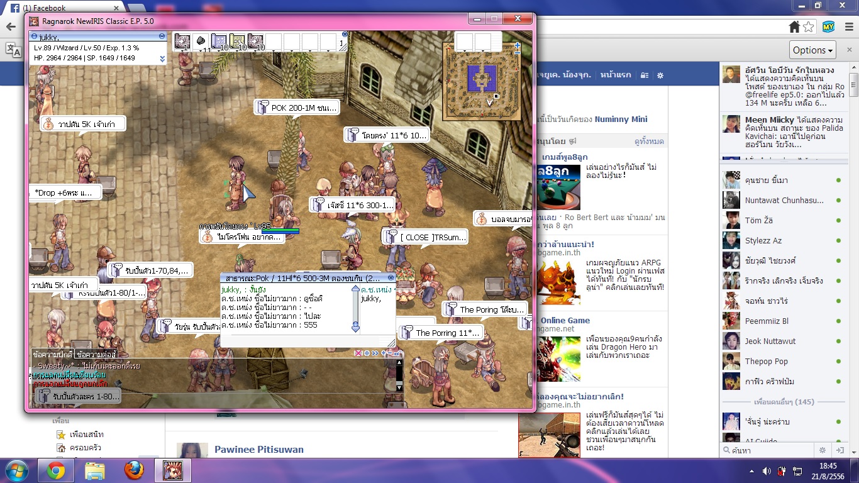This screenshot has height=483, width=859.
Task: Open chat with Nuntawat Chunhasu
Action: click(x=783, y=200)
